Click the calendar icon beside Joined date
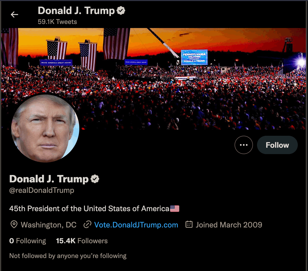This screenshot has height=271, width=308. pyautogui.click(x=189, y=224)
